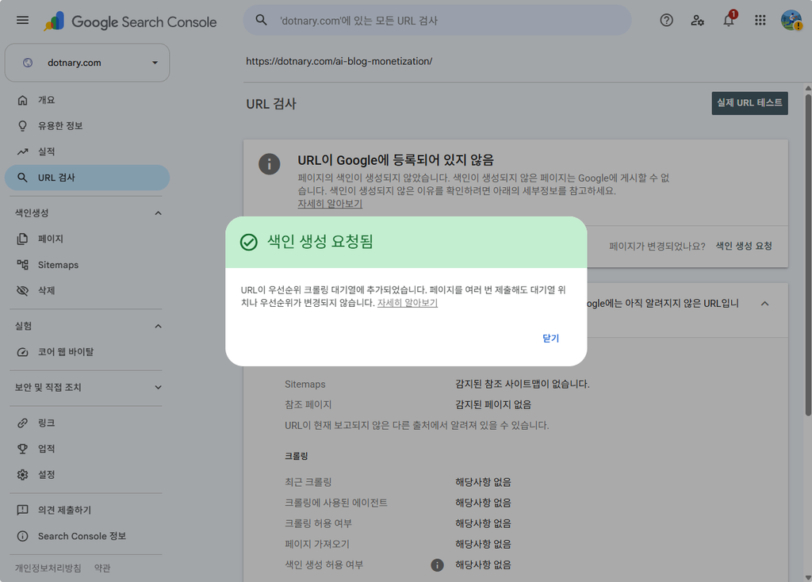This screenshot has width=812, height=582.
Task: Click 자세히 알아보기 link in the dialog
Action: (407, 303)
